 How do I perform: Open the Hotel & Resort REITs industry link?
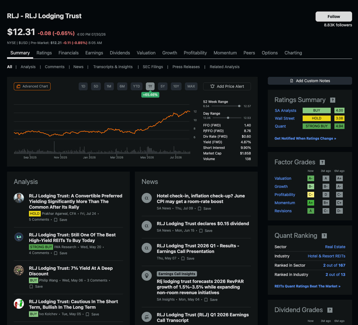coord(327,256)
